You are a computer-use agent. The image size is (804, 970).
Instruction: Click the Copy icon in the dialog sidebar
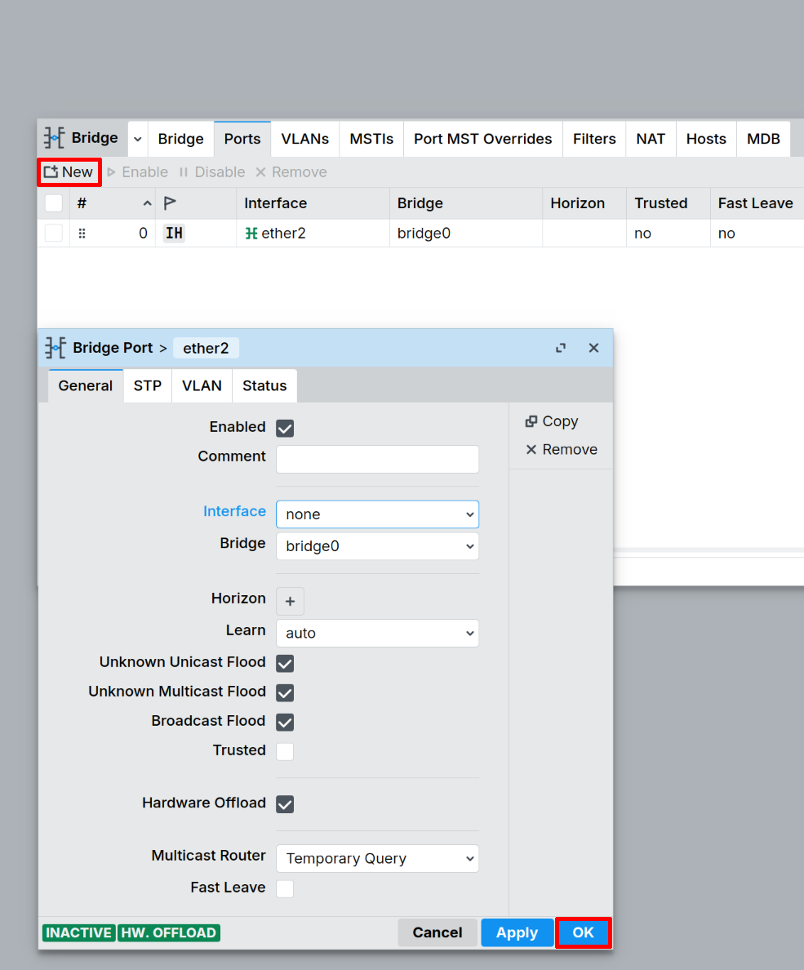coord(534,421)
